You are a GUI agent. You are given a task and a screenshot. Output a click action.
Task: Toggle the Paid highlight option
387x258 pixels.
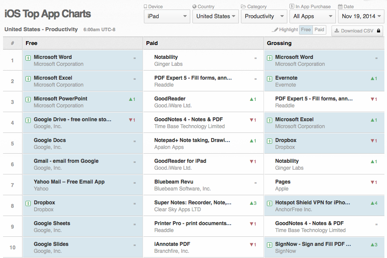319,29
